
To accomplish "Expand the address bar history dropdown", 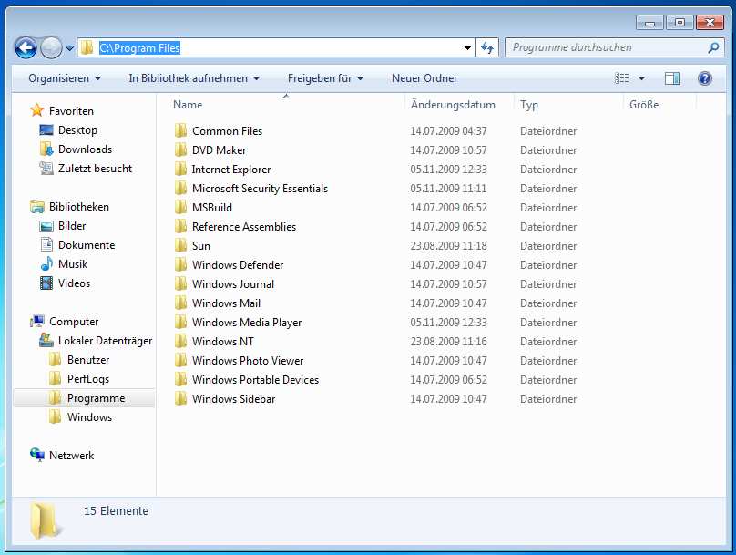I will pos(467,48).
